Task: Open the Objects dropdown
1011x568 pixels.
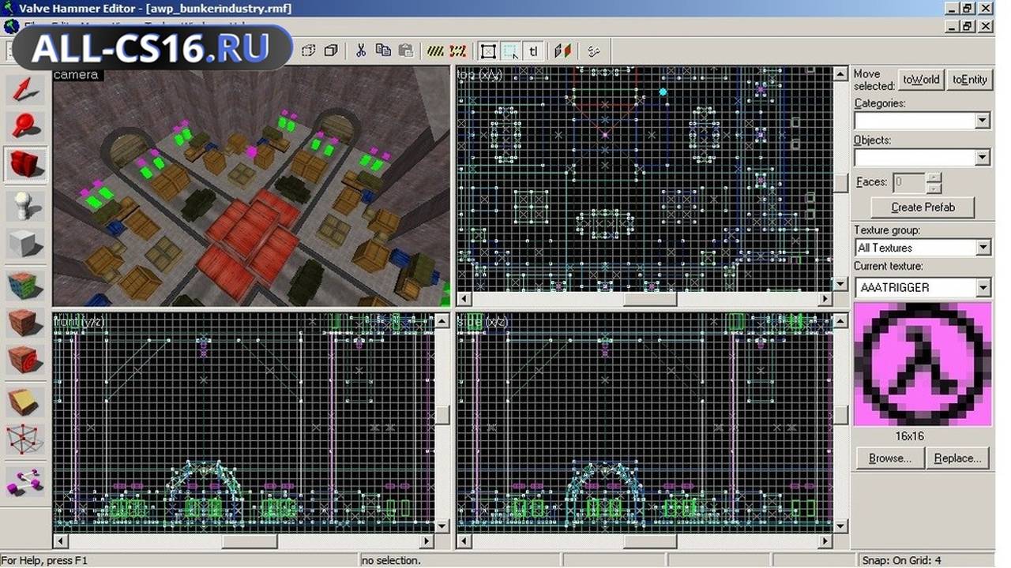Action: (x=982, y=158)
